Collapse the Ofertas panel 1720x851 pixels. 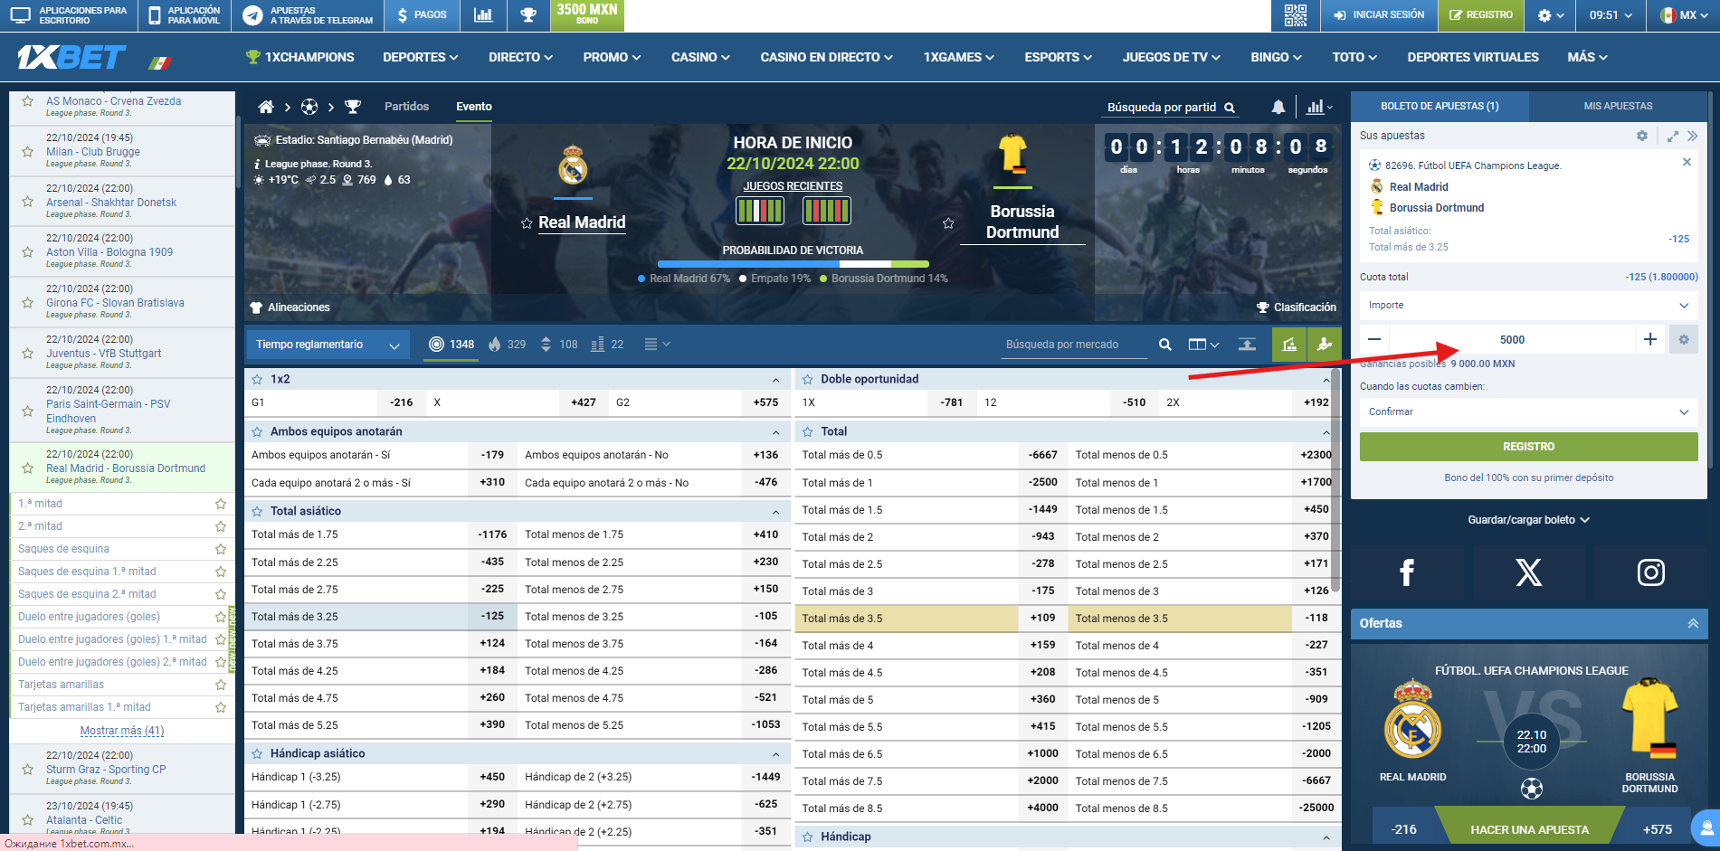tap(1693, 624)
